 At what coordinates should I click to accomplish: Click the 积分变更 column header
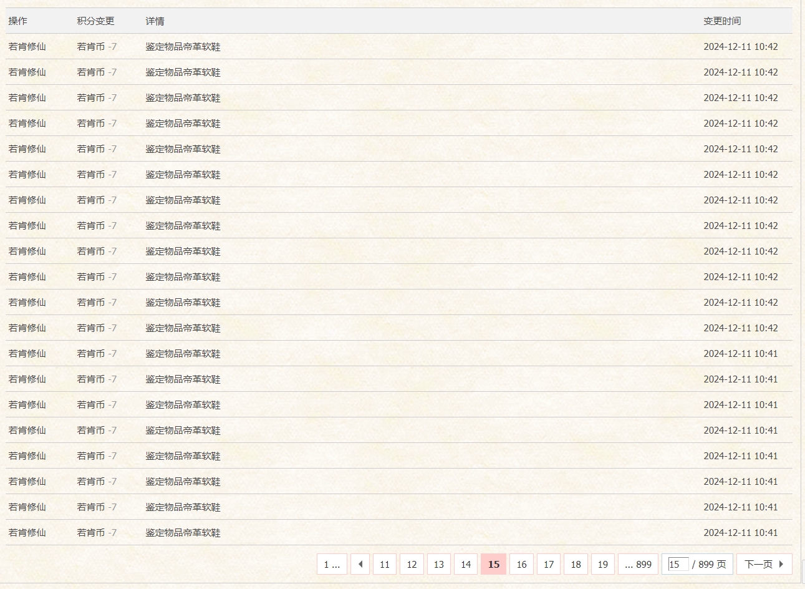tap(95, 21)
